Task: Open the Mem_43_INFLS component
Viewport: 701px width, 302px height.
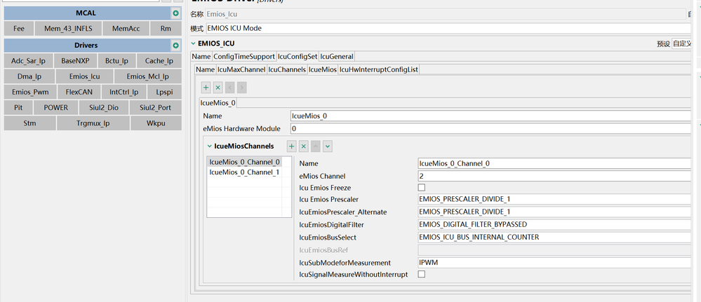Action: coord(68,29)
